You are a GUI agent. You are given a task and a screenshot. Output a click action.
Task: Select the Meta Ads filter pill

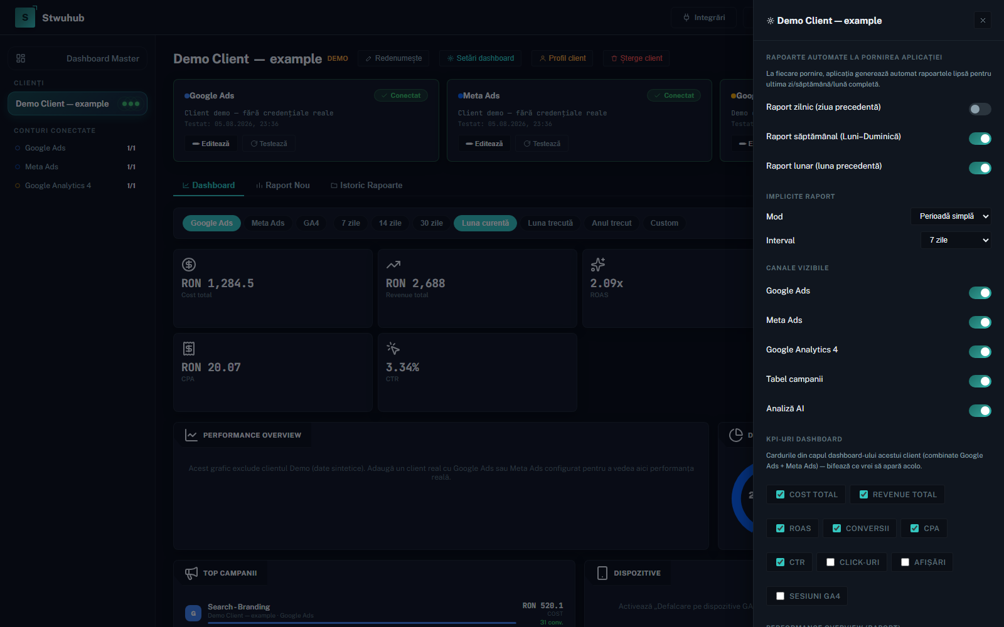268,223
